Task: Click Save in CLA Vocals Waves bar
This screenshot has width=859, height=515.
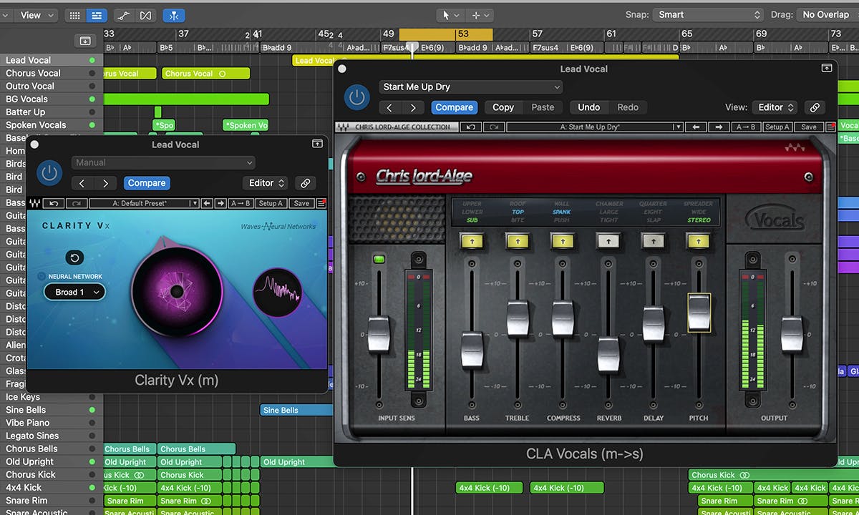Action: coord(809,127)
